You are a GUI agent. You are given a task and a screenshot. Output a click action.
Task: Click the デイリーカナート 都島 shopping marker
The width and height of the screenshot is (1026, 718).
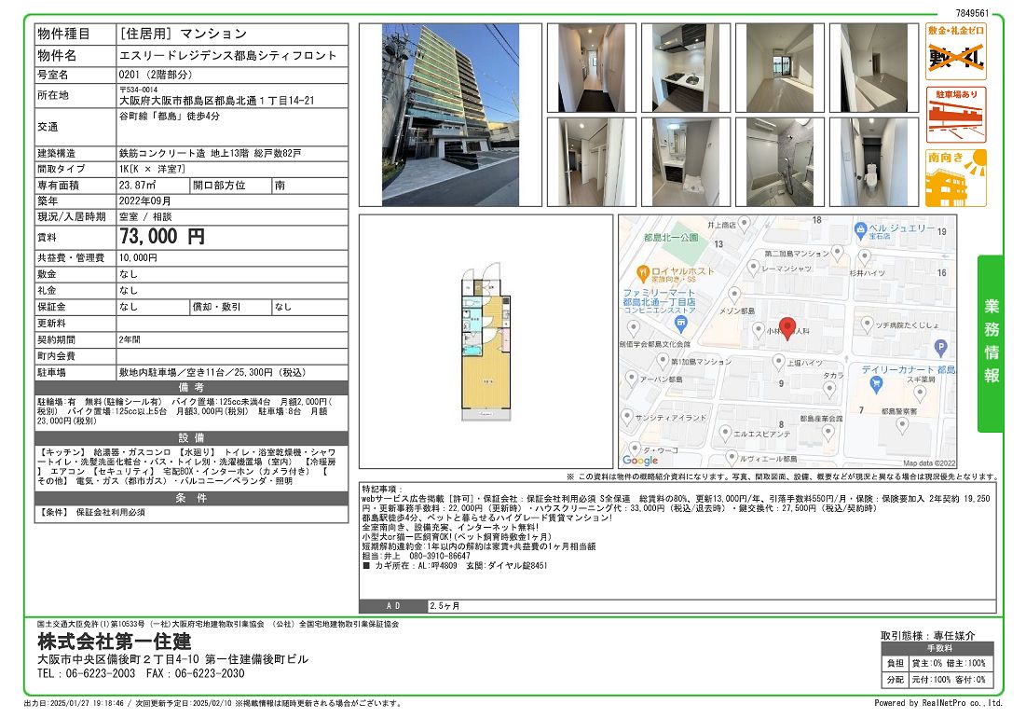coord(876,385)
